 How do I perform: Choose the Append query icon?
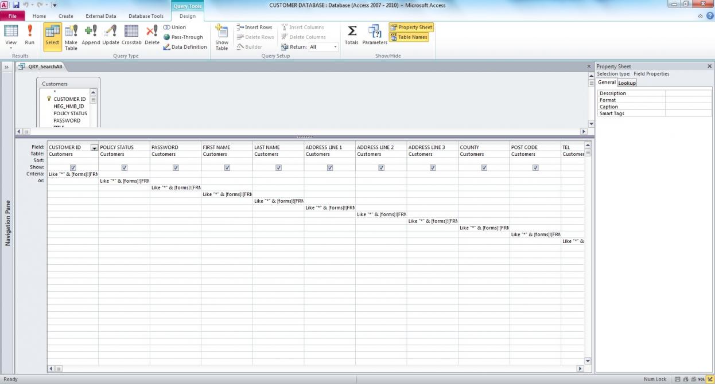point(91,34)
